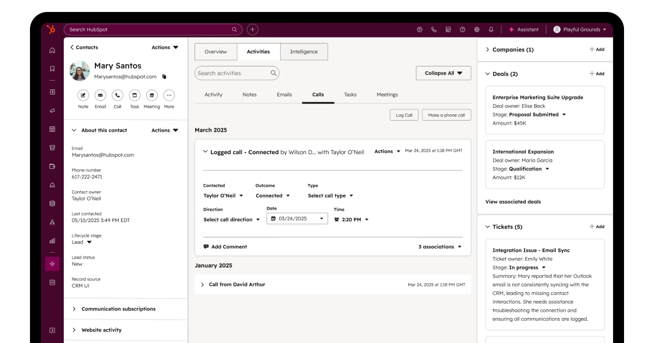654x343 pixels.
Task: Change the Proposal Submitted deal stage
Action: point(537,114)
